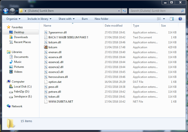The height and width of the screenshot is (132, 188).
Task: Create a New folder
Action: pos(101,19)
